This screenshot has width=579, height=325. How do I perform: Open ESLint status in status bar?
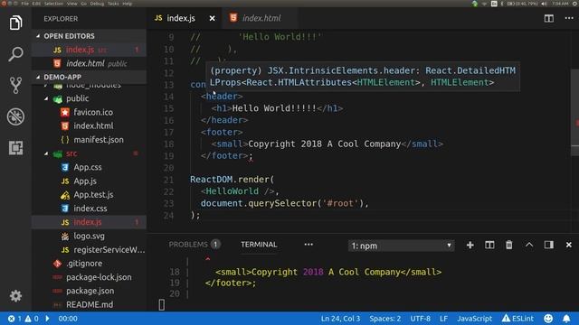(517, 319)
